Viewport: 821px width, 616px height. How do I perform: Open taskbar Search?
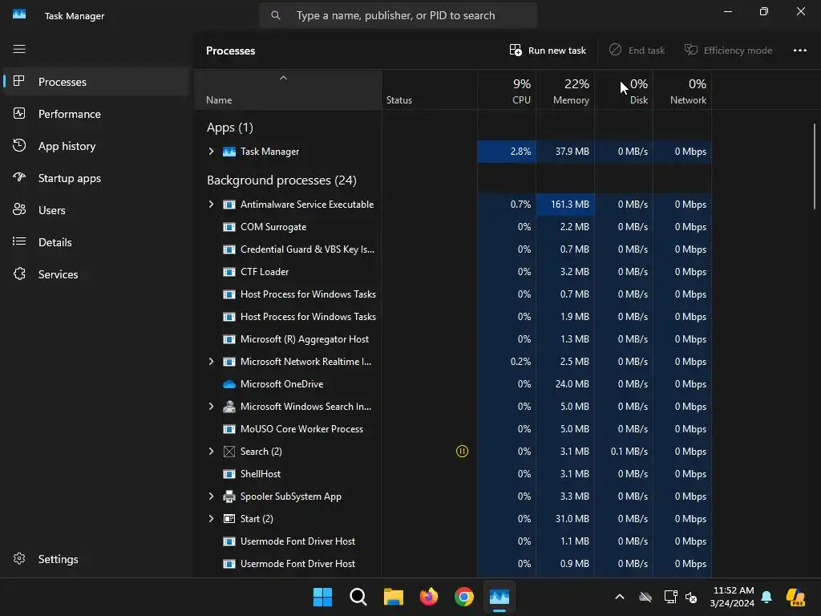[x=358, y=597]
